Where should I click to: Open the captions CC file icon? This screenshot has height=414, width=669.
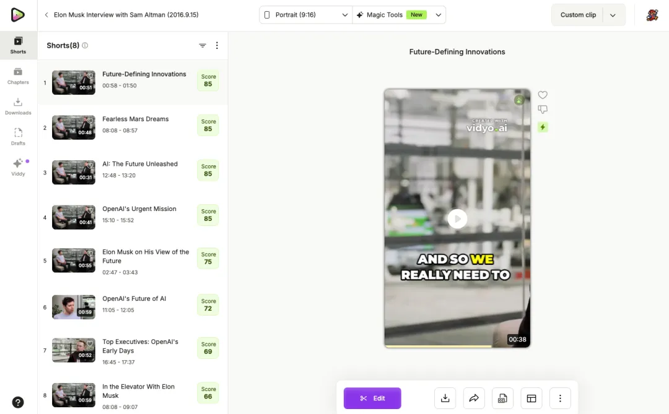point(502,399)
